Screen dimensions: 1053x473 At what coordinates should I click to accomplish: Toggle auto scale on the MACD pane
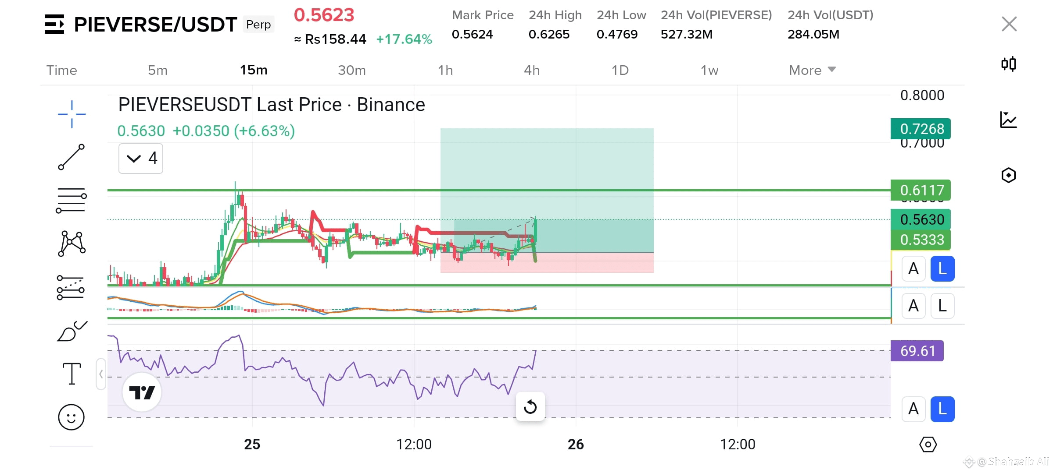coord(913,306)
